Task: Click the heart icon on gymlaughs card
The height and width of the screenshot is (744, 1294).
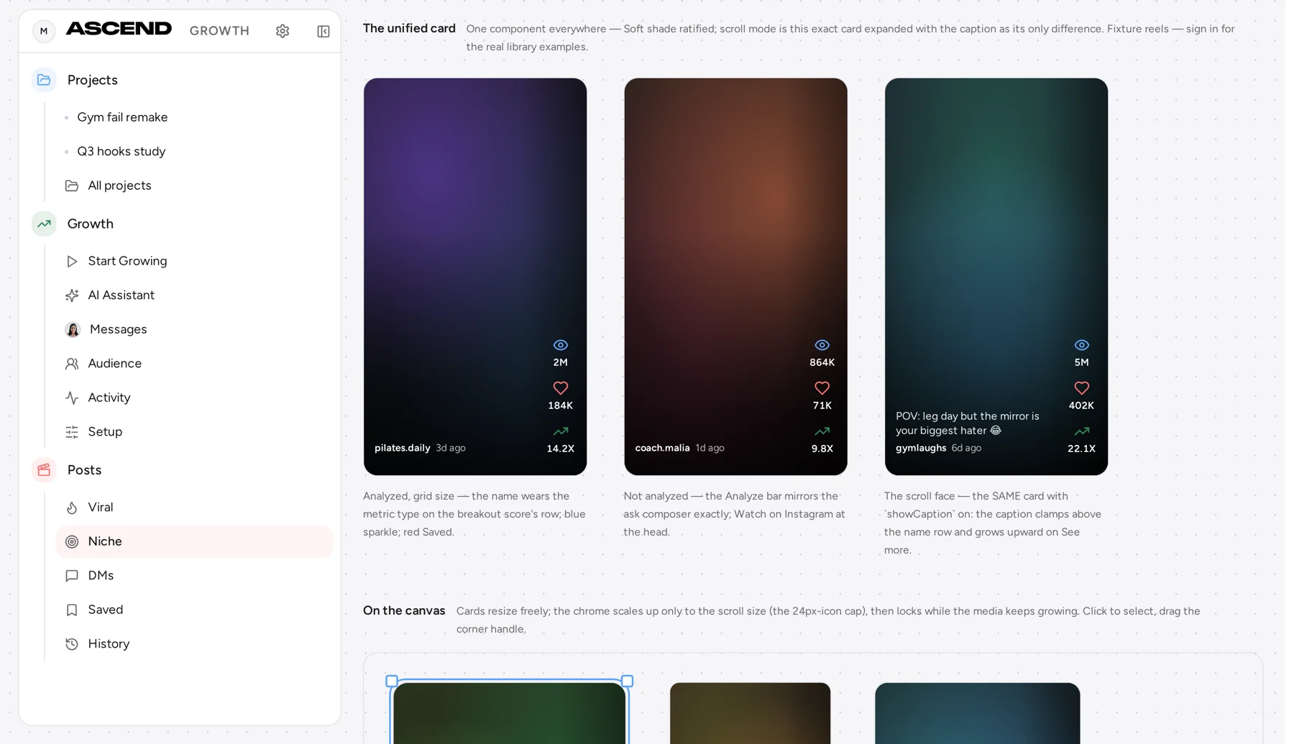Action: tap(1082, 388)
